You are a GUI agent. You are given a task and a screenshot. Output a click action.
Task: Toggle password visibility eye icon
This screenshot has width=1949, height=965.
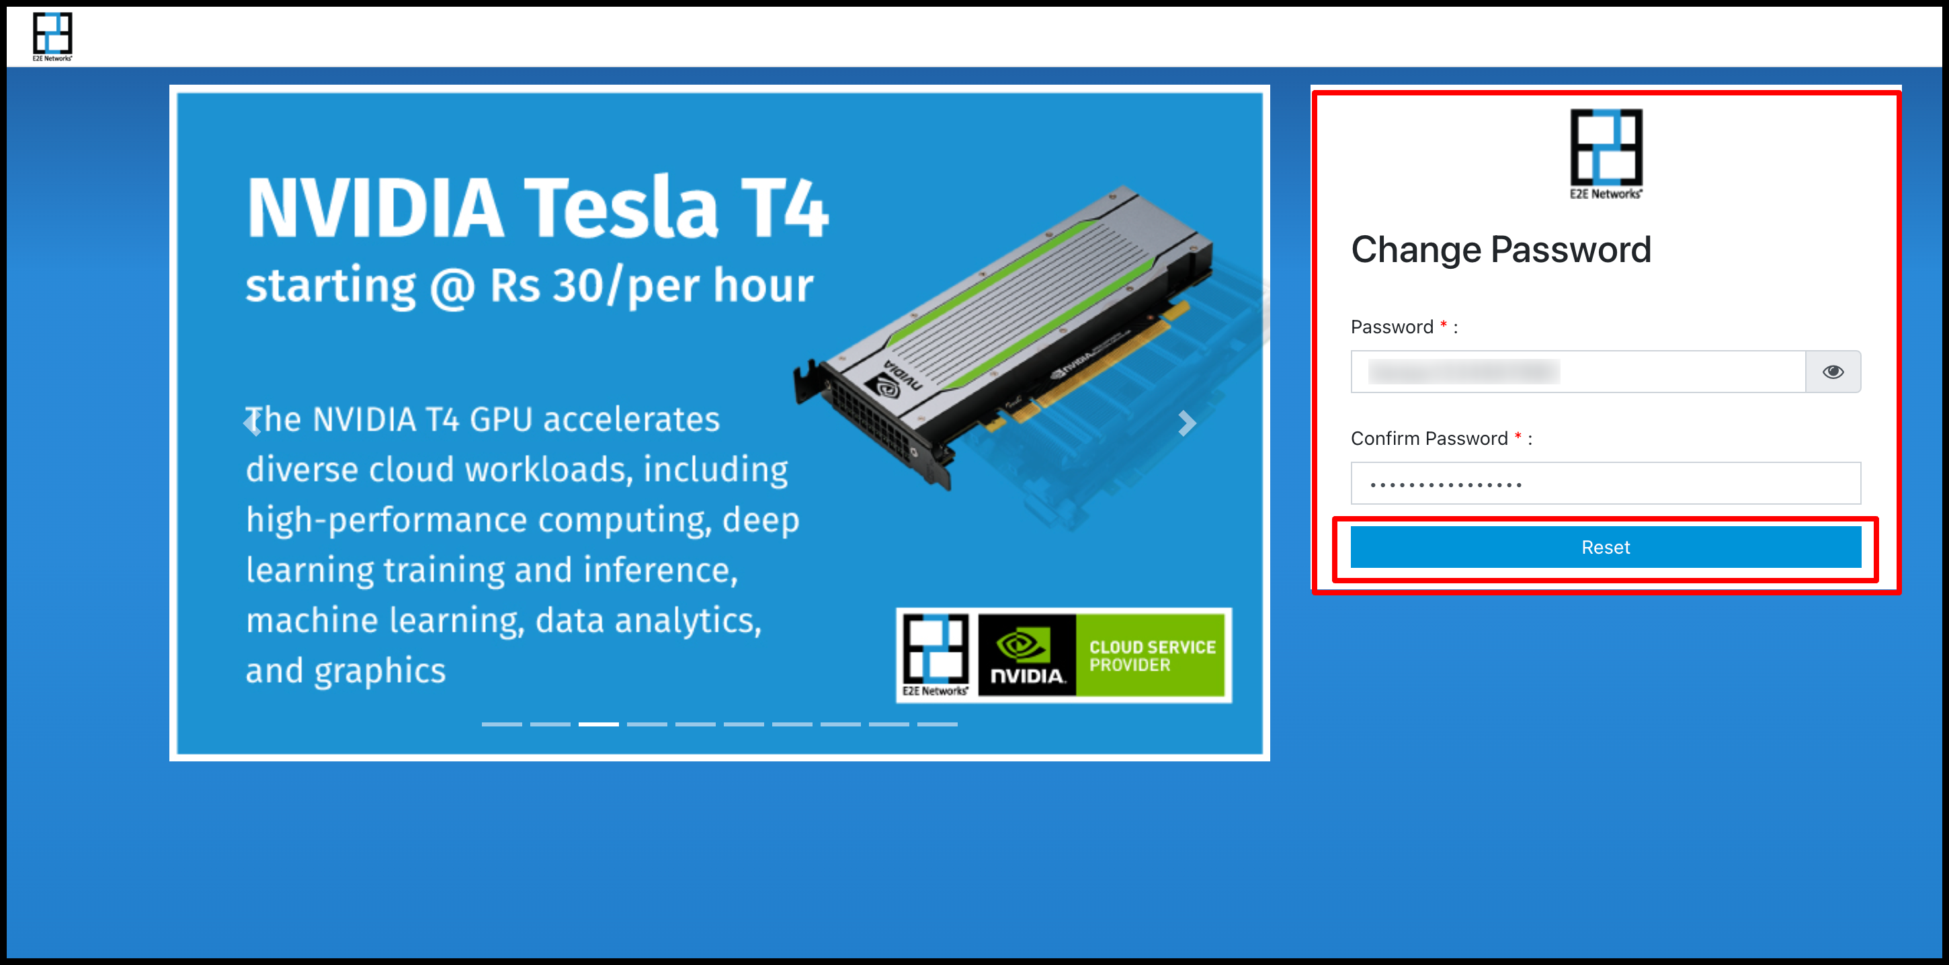[1833, 372]
